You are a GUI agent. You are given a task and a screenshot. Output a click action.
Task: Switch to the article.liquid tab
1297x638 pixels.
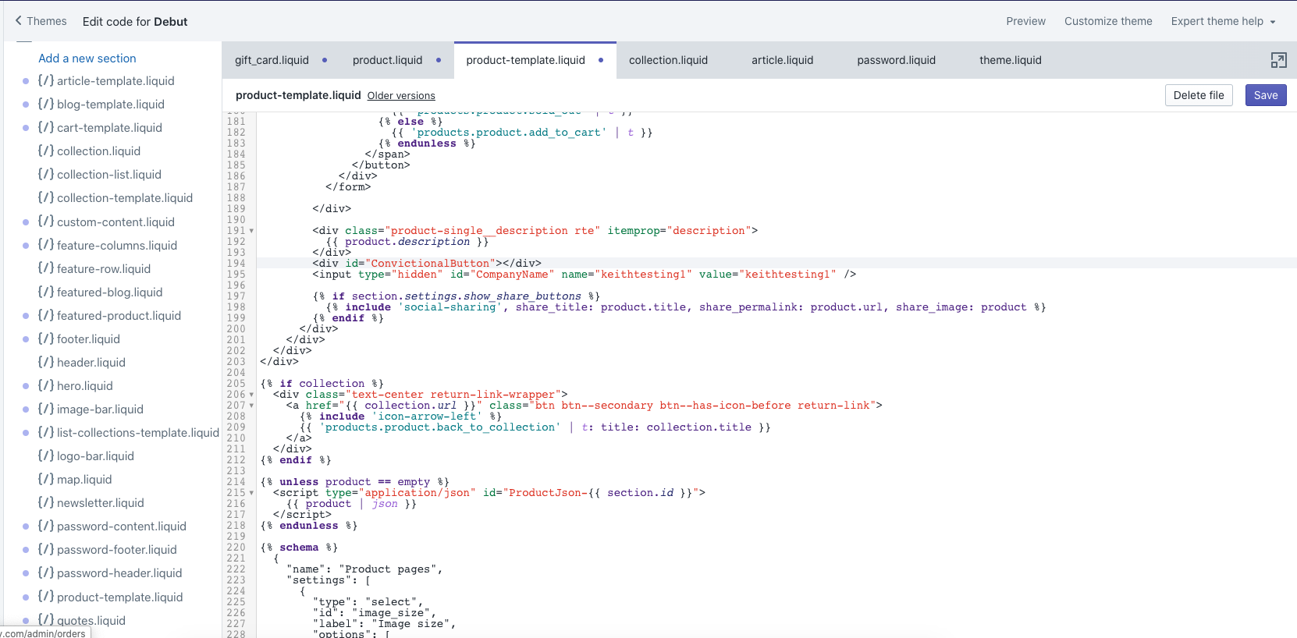782,60
